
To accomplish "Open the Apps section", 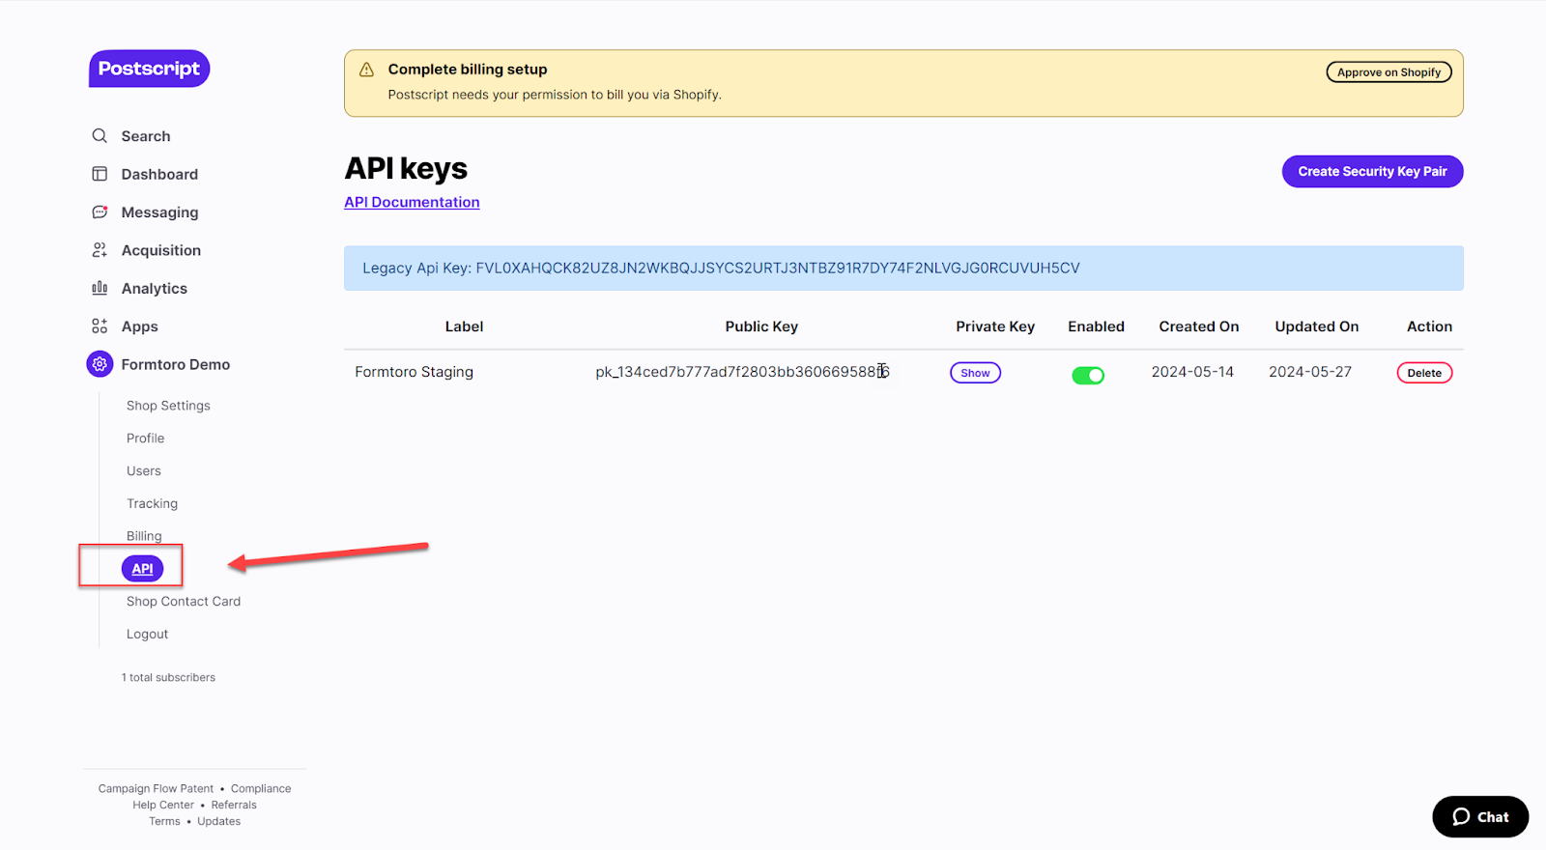I will coord(139,326).
